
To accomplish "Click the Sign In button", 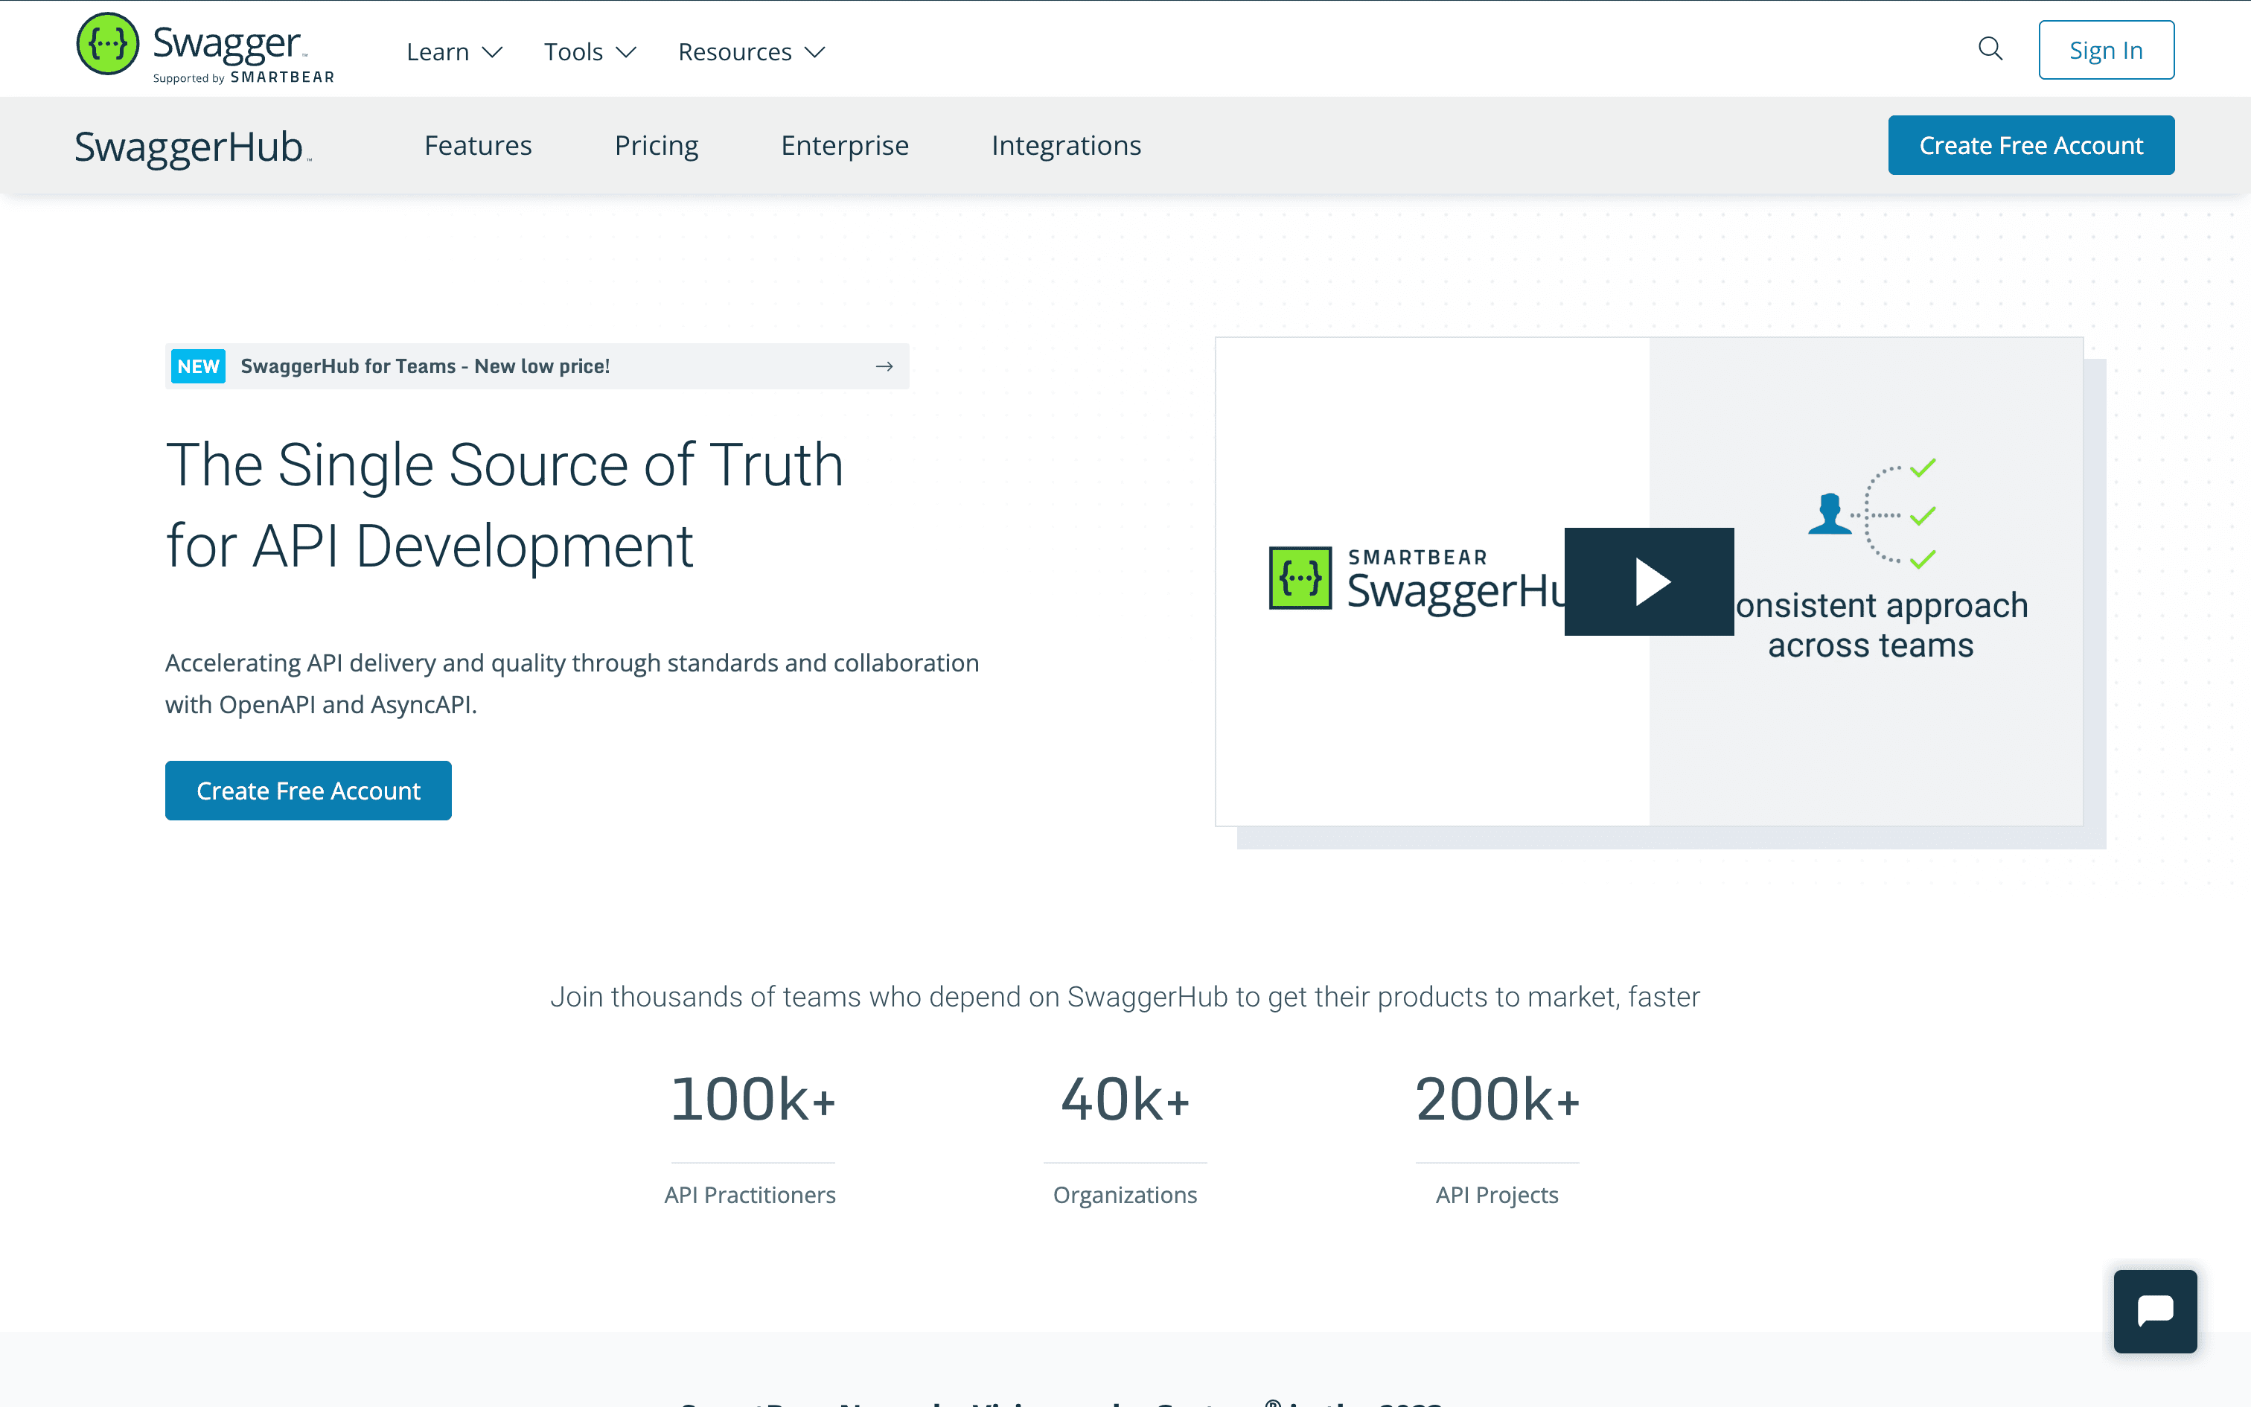I will [2106, 51].
